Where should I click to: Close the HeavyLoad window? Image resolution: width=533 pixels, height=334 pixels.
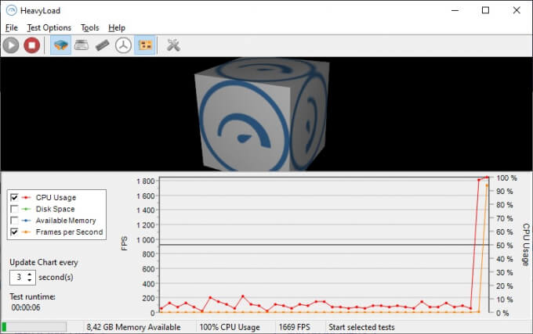[517, 10]
